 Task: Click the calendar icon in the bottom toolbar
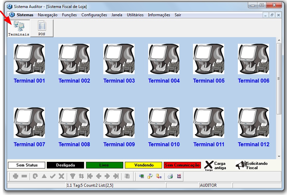[179, 176]
